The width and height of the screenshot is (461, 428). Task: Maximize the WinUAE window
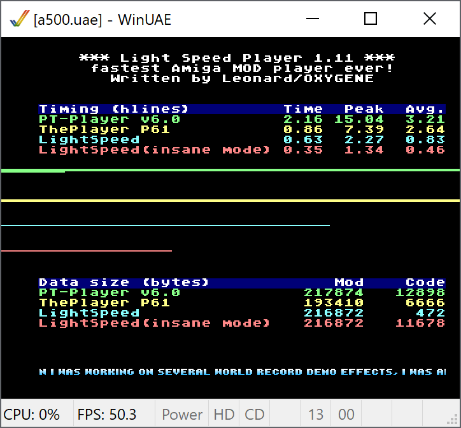[371, 19]
